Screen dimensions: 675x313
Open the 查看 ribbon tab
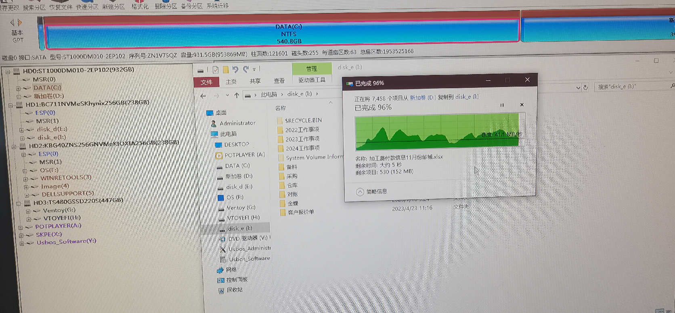(279, 81)
